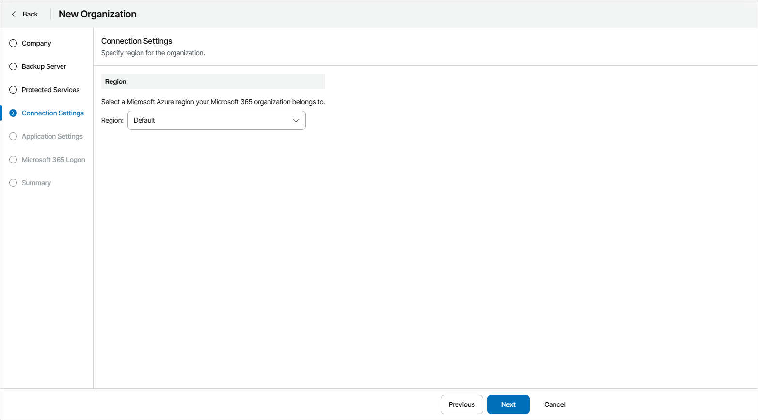Click the Protected Services step circle icon
The width and height of the screenshot is (758, 420).
tap(13, 90)
